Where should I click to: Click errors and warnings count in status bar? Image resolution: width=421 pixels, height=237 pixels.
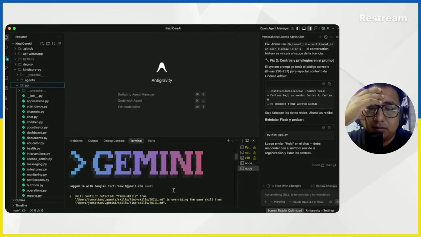click(36, 210)
